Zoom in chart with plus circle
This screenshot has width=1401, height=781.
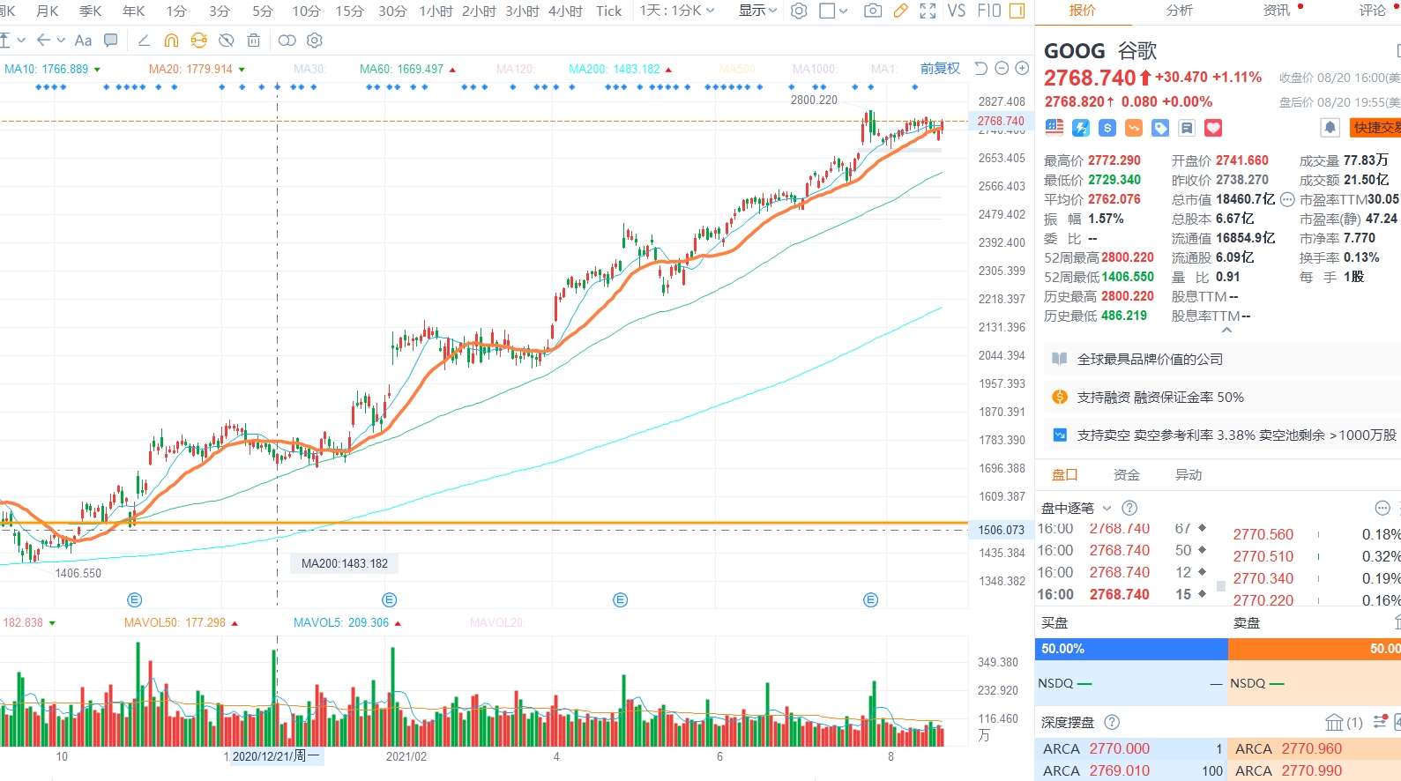click(x=1022, y=69)
